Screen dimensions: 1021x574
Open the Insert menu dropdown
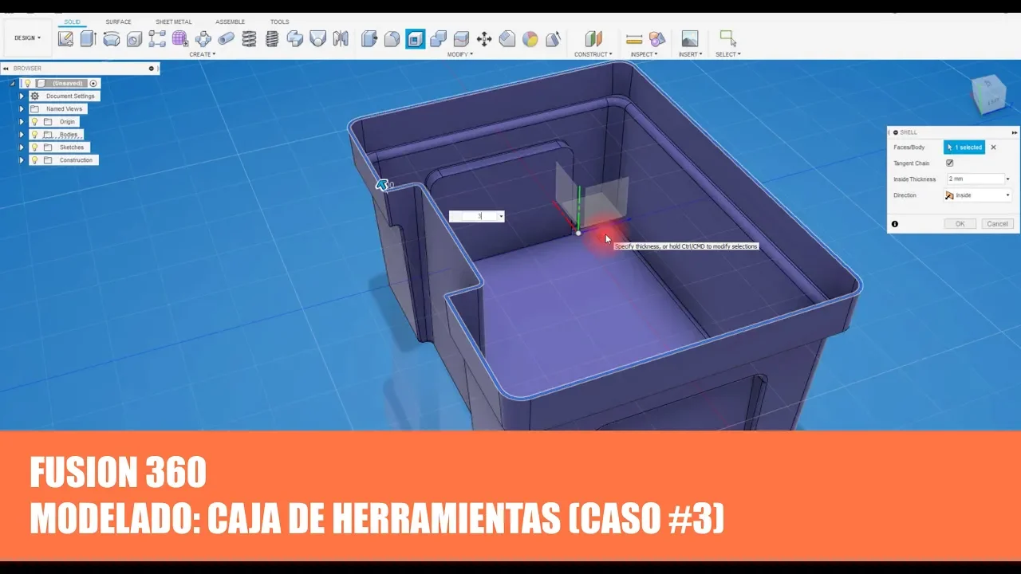(690, 54)
